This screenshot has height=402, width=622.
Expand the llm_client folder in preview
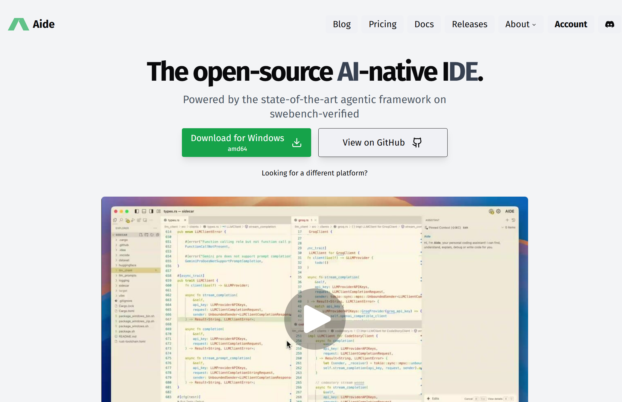125,270
